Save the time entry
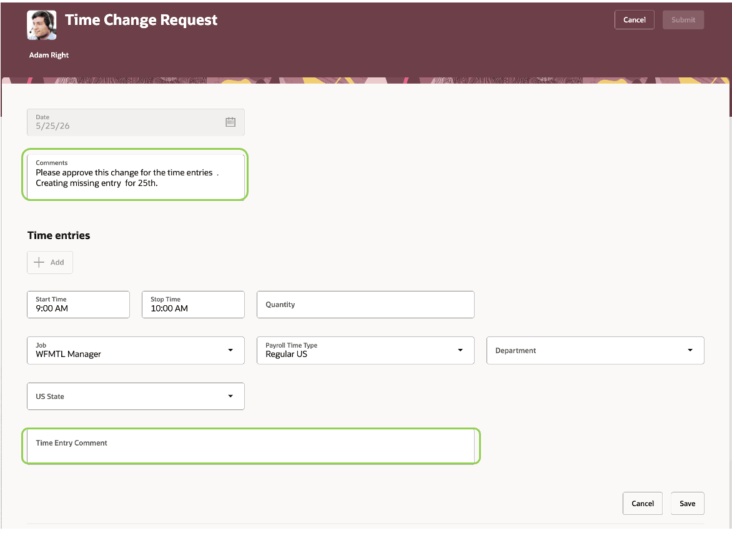This screenshot has height=533, width=732. [687, 504]
